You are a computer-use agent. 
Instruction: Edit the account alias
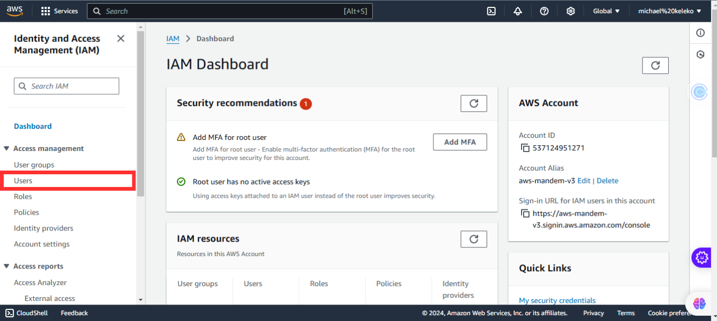point(584,181)
